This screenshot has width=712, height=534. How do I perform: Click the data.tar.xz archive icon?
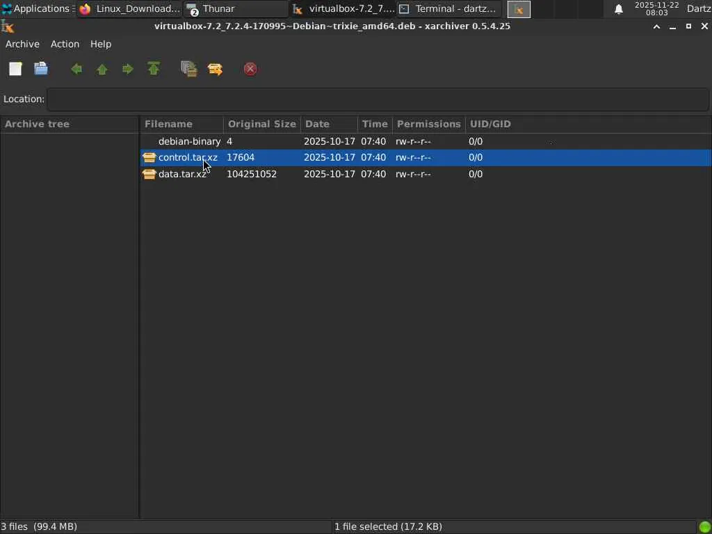tap(149, 175)
